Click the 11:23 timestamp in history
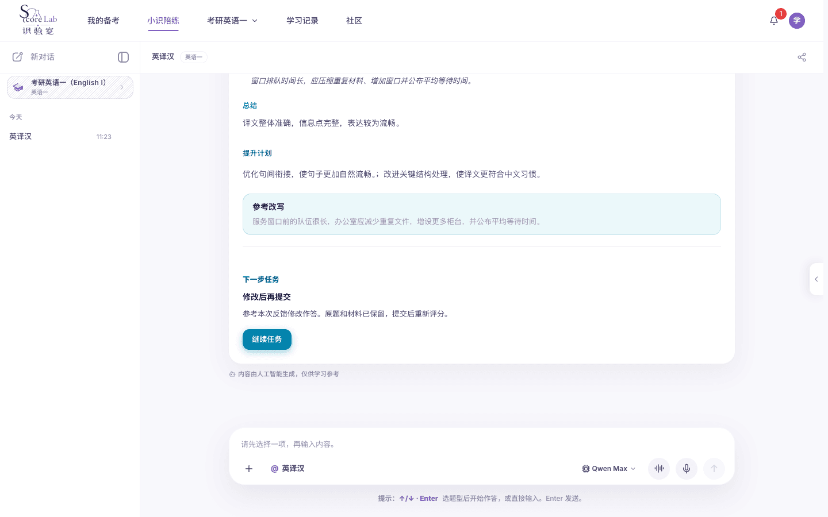The image size is (828, 517). coord(104,137)
